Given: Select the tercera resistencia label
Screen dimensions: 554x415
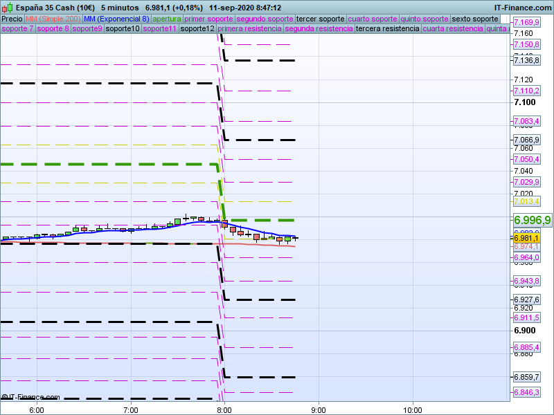Looking at the screenshot, I should [386, 29].
